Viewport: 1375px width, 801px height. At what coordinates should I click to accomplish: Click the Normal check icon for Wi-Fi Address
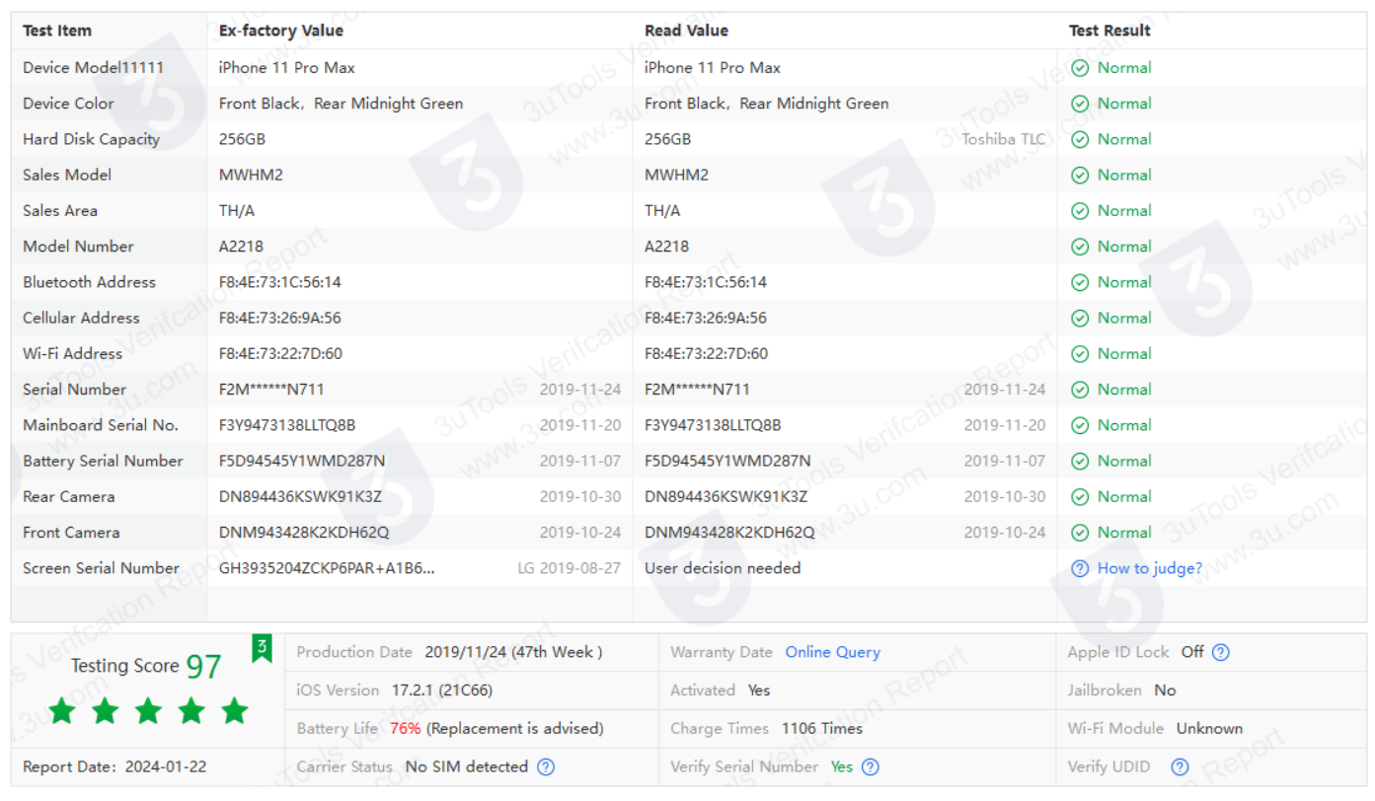[x=1080, y=353]
